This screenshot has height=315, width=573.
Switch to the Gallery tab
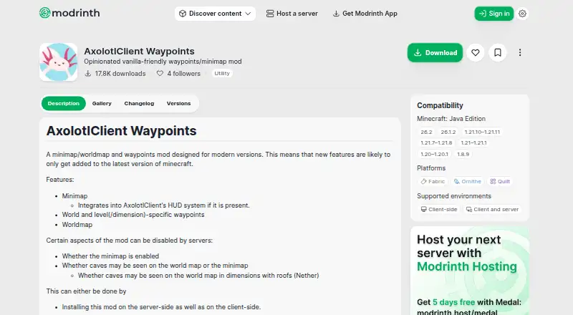tap(102, 103)
